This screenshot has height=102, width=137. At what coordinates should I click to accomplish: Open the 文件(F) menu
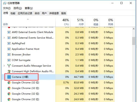[7, 8]
